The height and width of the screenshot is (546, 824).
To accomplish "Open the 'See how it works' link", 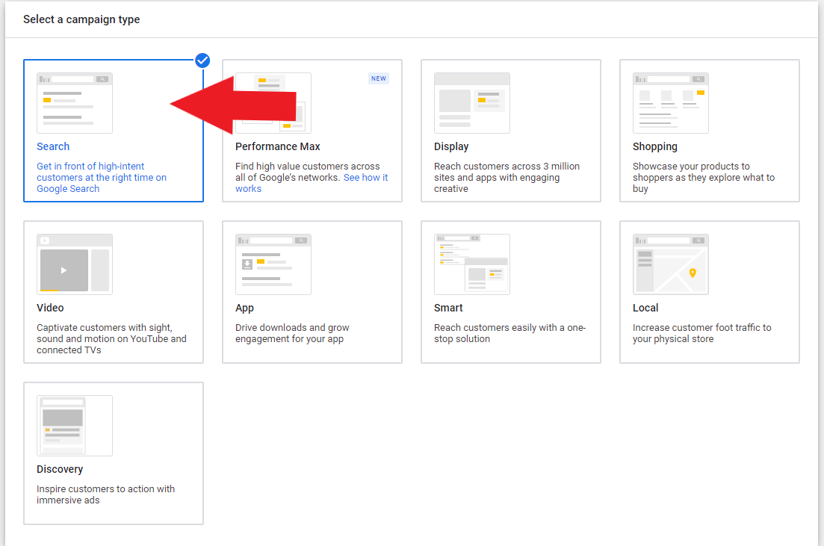I will (x=365, y=177).
